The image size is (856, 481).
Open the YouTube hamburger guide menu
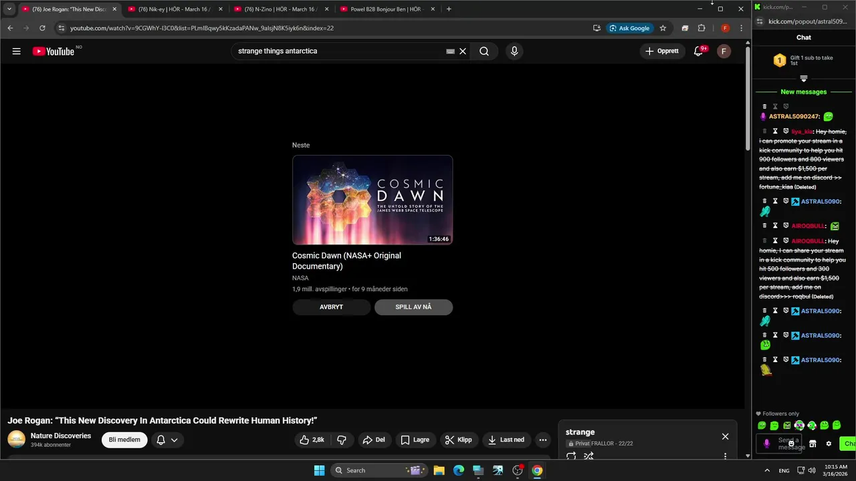[x=17, y=51]
